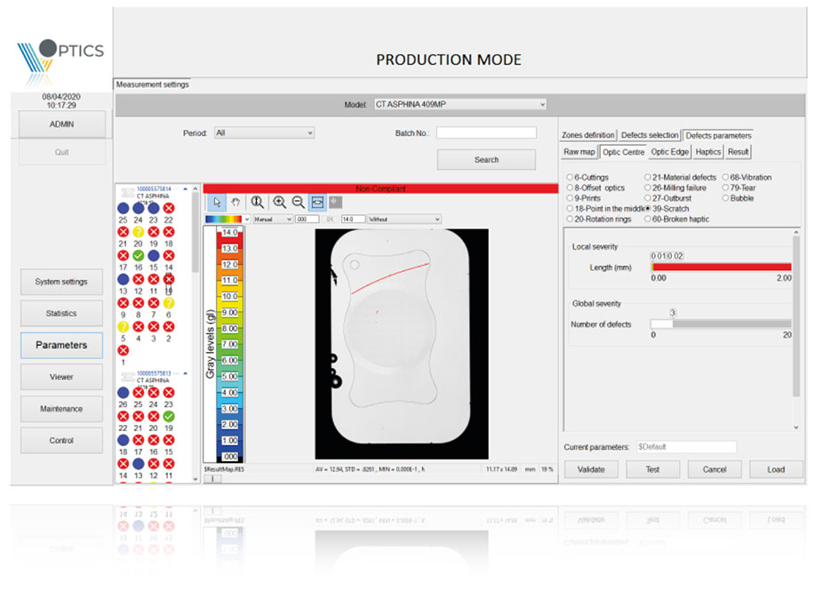815x608 pixels.
Task: Select yellow question lens 5 in batch 100005575814
Action: (x=124, y=327)
